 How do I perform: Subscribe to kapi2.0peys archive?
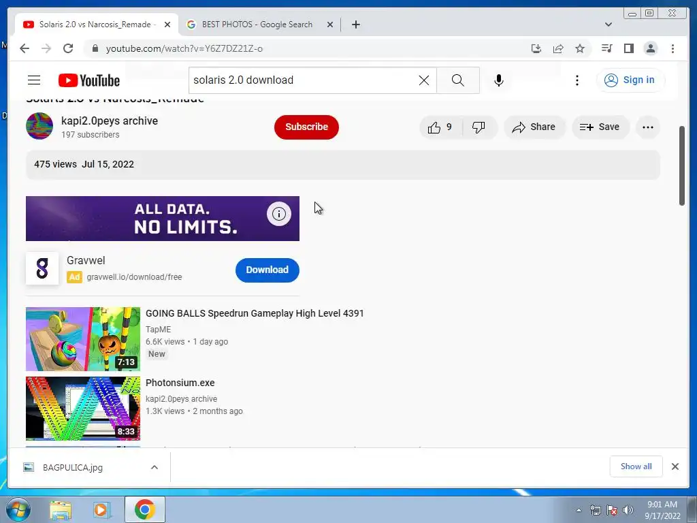[x=306, y=127]
